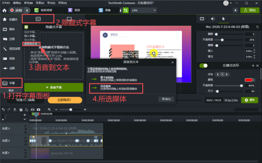Take a snapshot with the camera icon
The width and height of the screenshot is (262, 163).
pos(39,109)
